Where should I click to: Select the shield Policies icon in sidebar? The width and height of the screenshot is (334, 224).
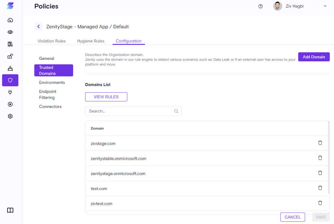coord(10,80)
